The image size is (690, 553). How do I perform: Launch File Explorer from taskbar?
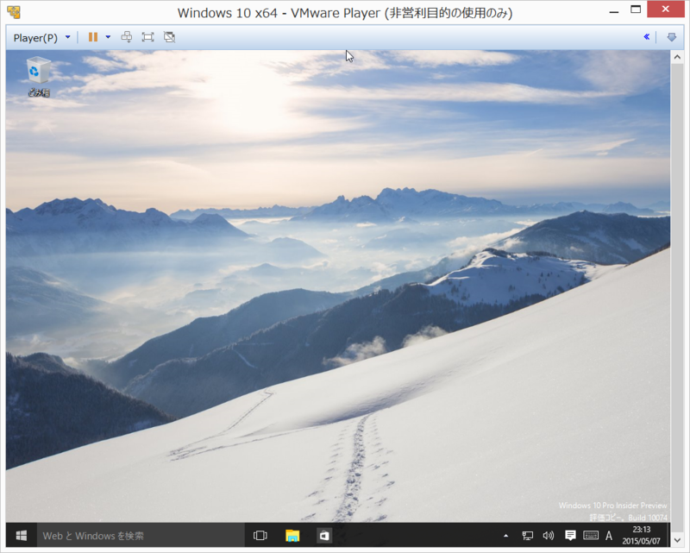coord(292,536)
